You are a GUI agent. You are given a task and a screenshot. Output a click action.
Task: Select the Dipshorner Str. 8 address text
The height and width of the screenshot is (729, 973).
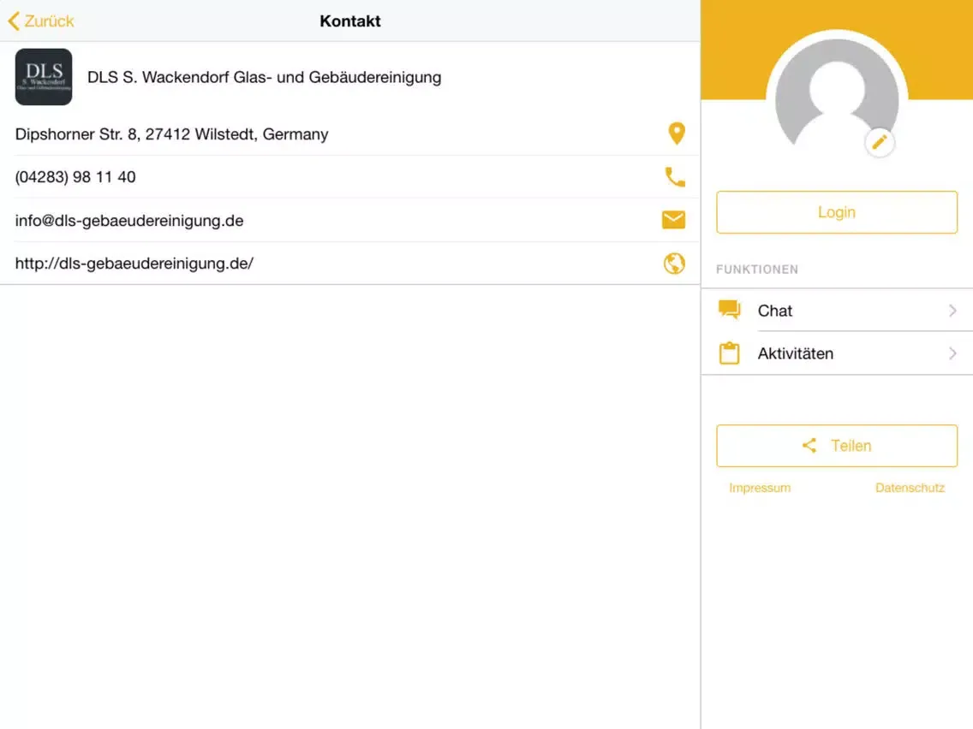point(171,134)
